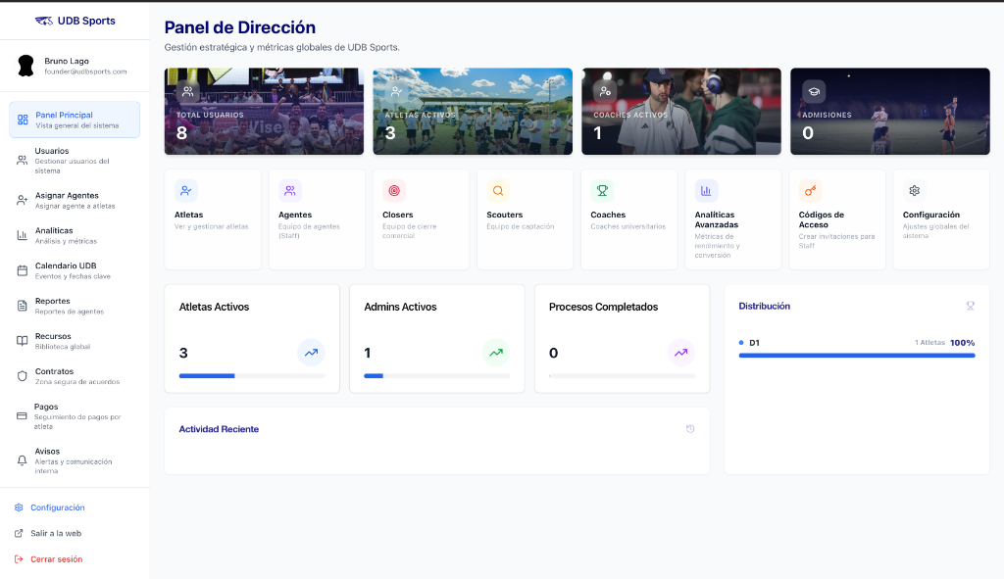Click the Salir a la web external-link icon
Screen dimensions: 1004x579
pos(19,533)
